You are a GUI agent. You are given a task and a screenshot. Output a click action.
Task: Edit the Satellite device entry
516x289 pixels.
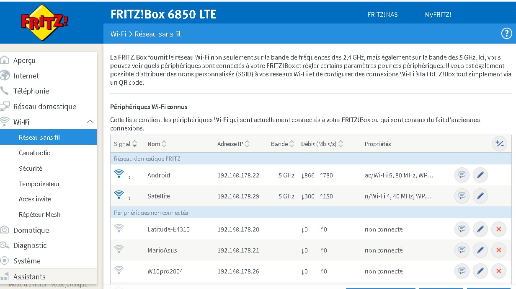pos(480,196)
